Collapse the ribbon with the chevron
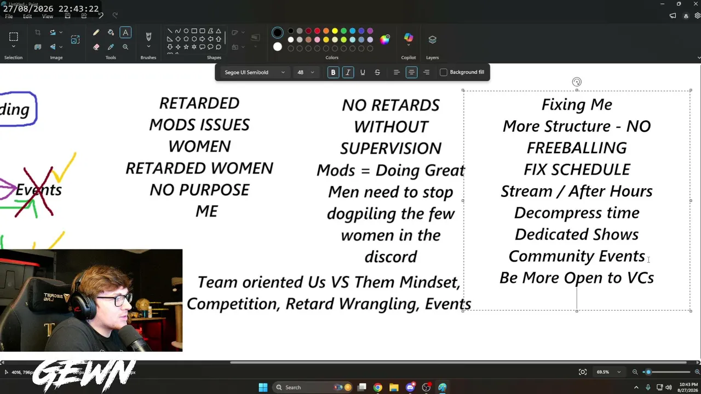The height and width of the screenshot is (394, 701). pos(698,57)
